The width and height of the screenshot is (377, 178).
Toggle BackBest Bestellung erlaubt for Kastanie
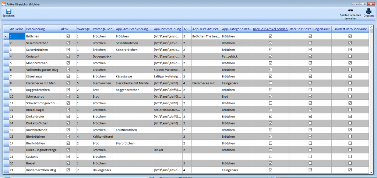310,156
